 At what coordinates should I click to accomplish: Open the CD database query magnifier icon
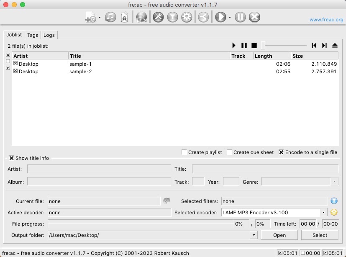pos(141,17)
